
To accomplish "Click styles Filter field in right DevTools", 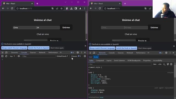I will [x=120, y=64].
